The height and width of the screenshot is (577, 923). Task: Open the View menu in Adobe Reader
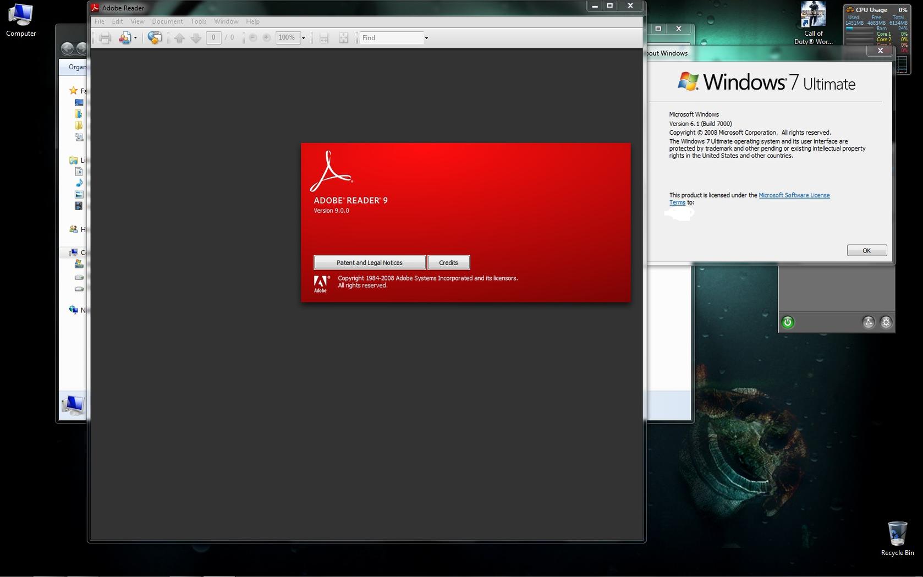[x=138, y=21]
